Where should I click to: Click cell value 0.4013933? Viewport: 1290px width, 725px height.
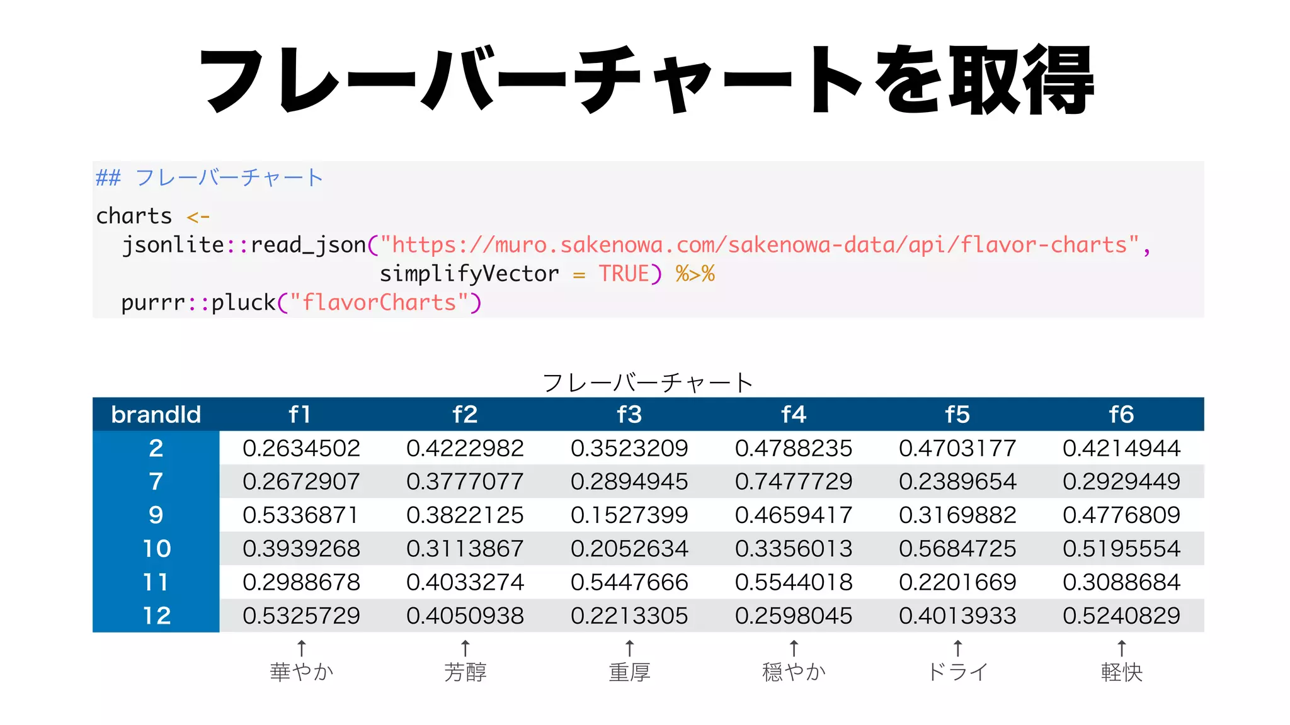(957, 615)
